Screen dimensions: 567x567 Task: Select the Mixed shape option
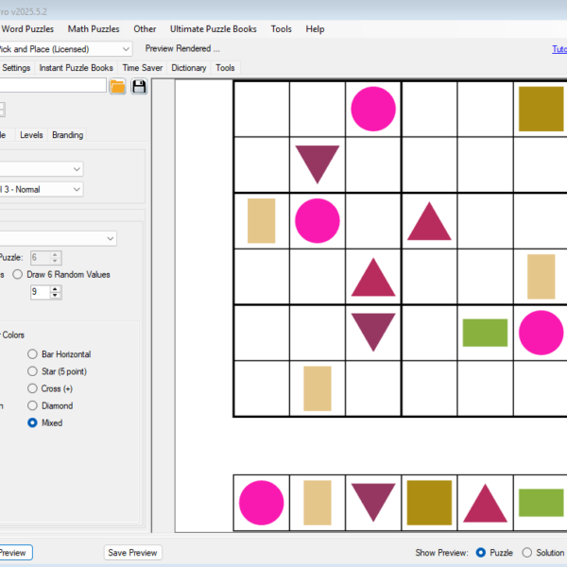[45, 422]
